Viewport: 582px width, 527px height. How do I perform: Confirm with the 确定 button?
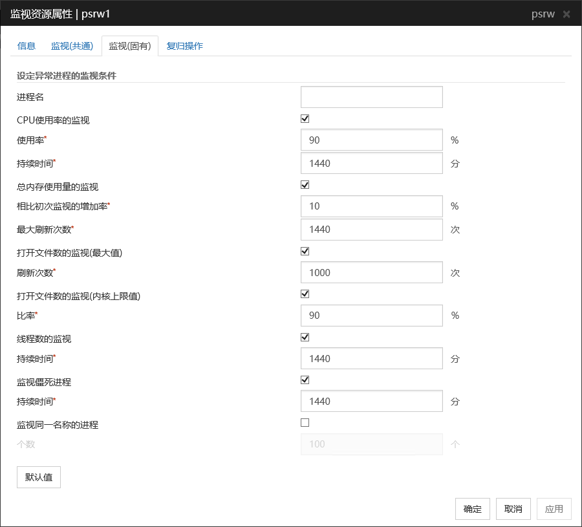pos(472,509)
